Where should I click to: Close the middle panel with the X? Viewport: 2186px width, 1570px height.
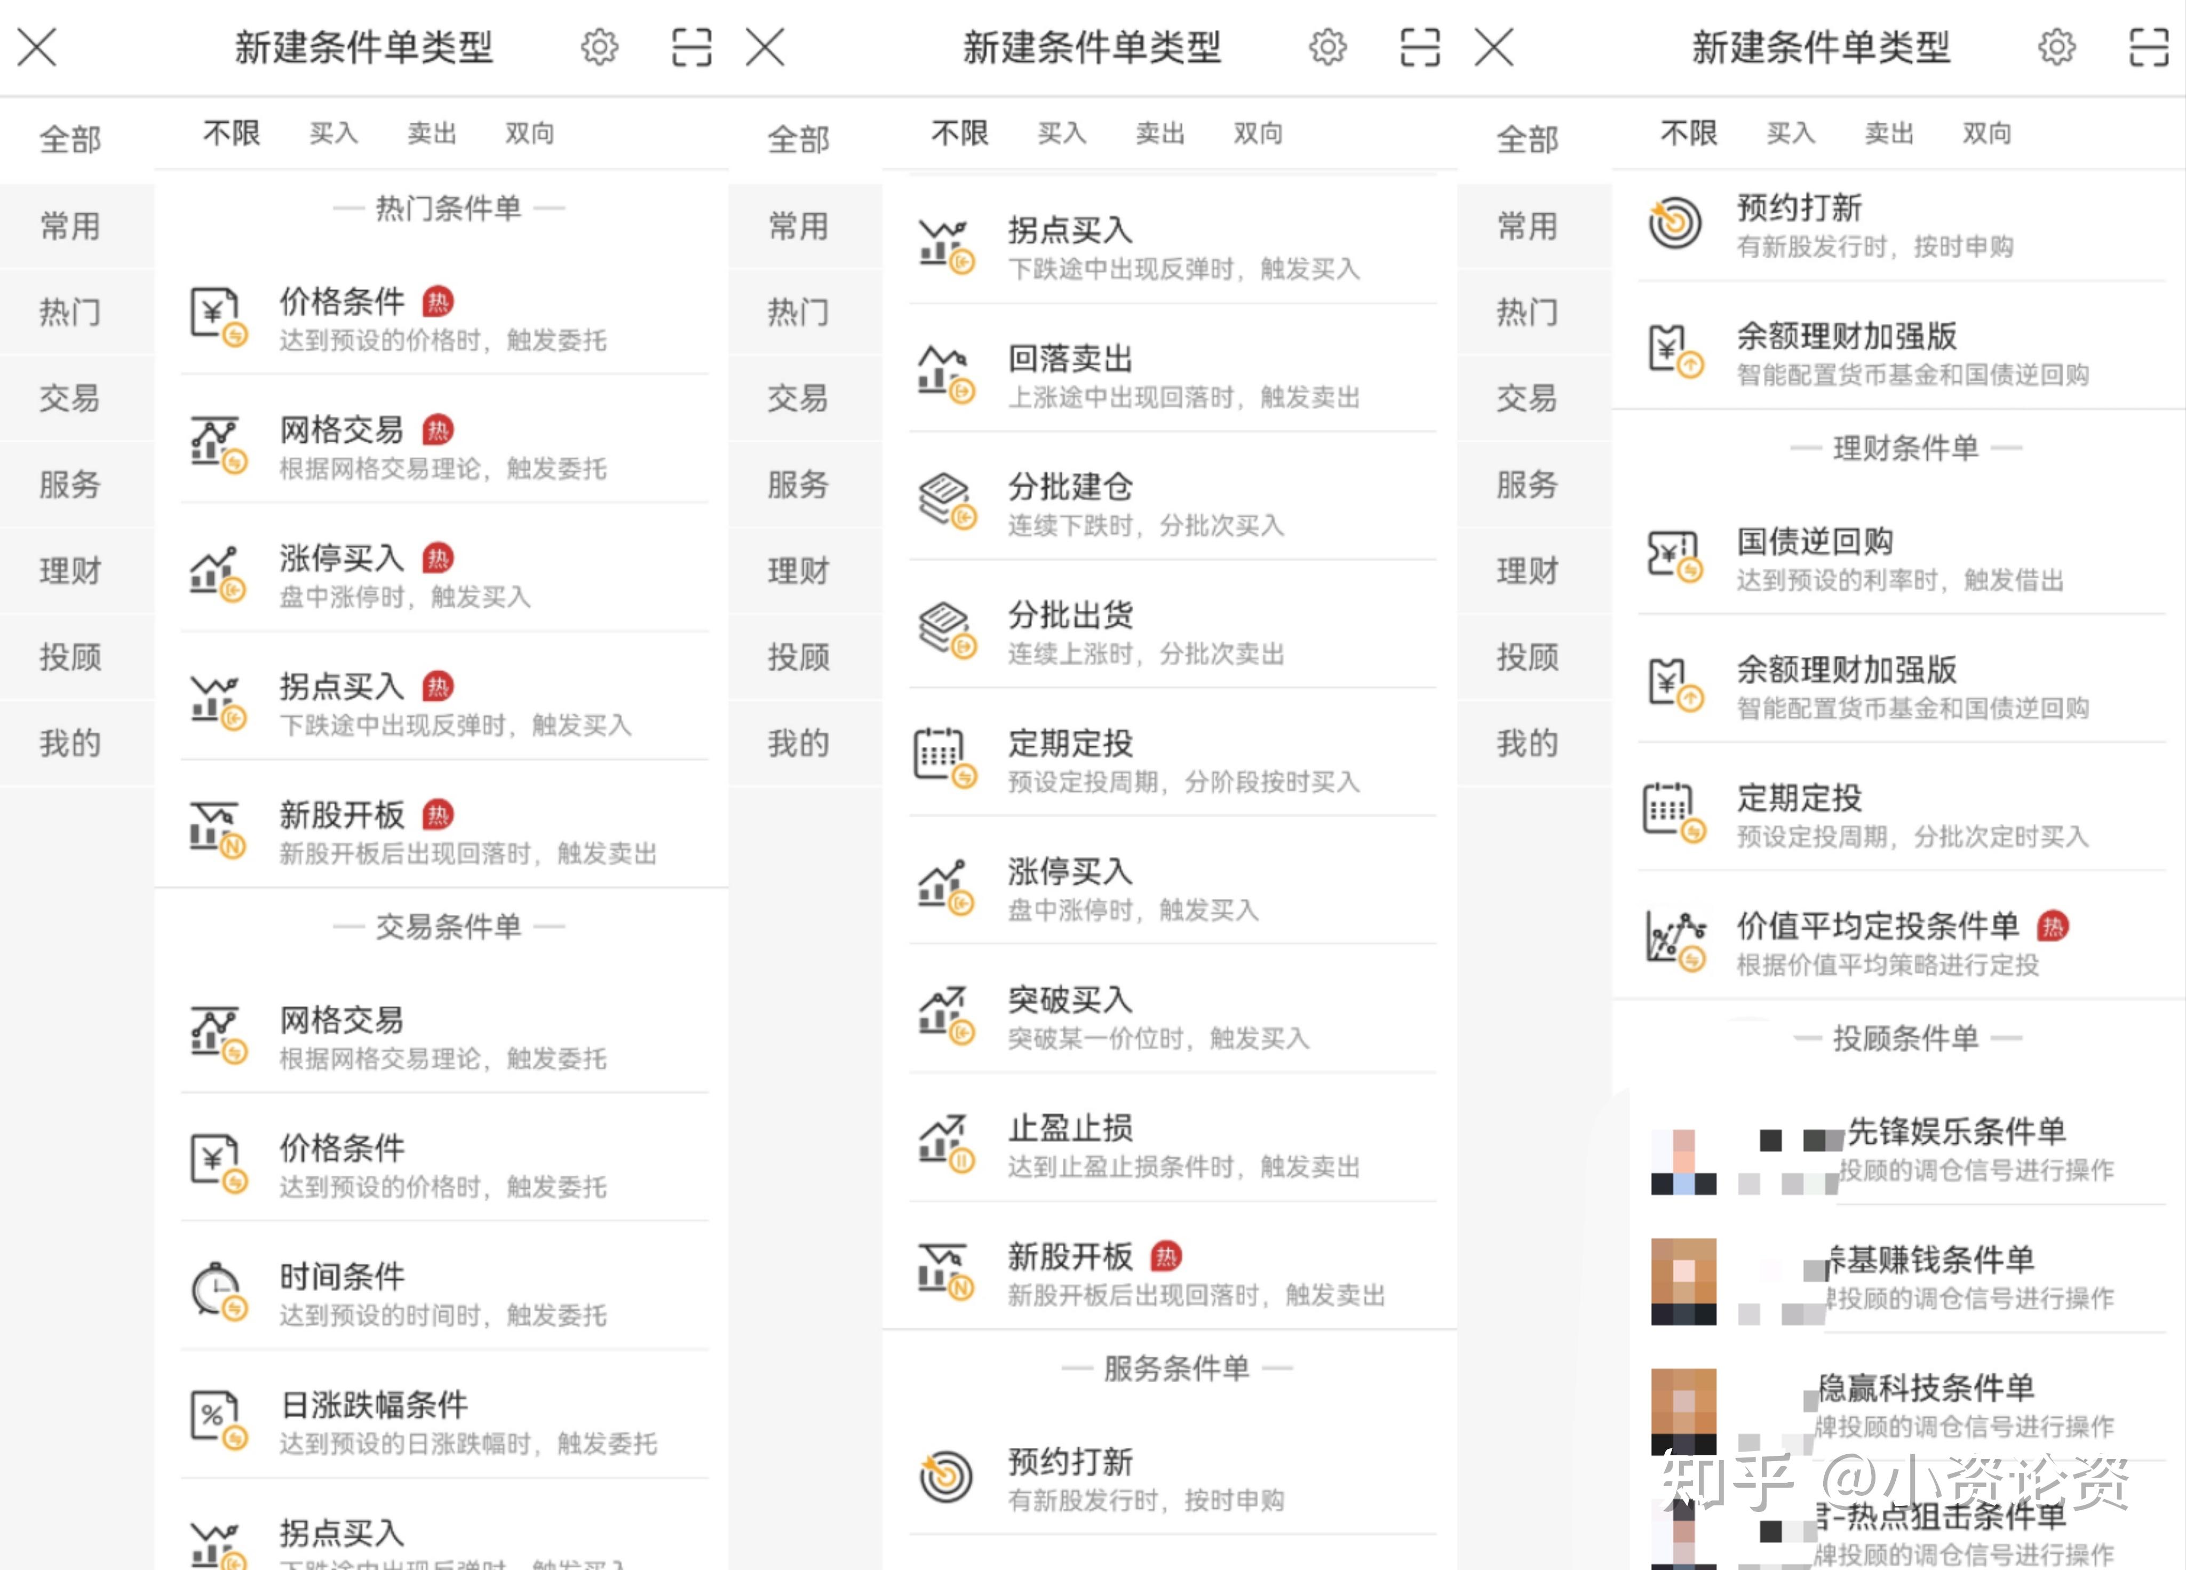[765, 47]
